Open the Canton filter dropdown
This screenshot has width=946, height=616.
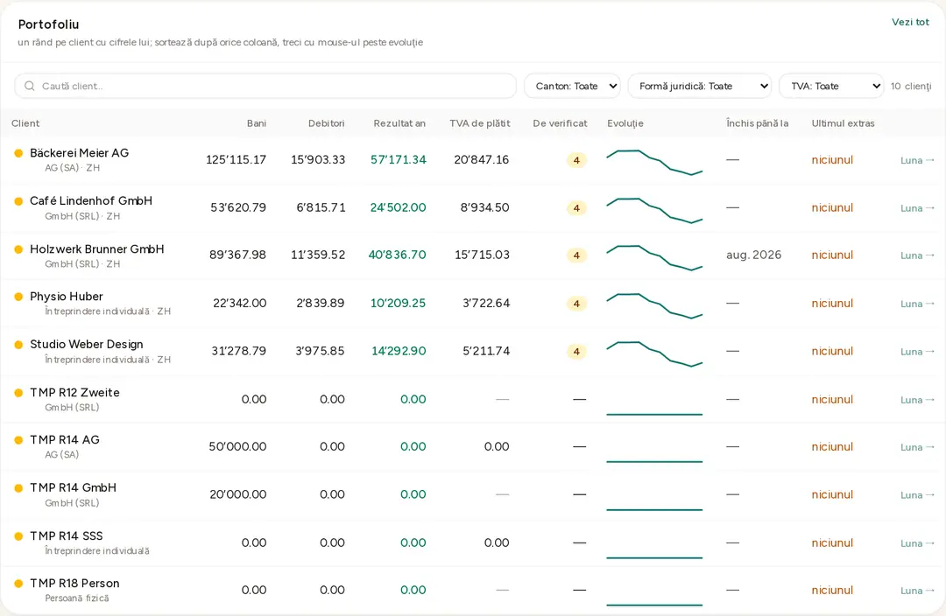tap(572, 87)
